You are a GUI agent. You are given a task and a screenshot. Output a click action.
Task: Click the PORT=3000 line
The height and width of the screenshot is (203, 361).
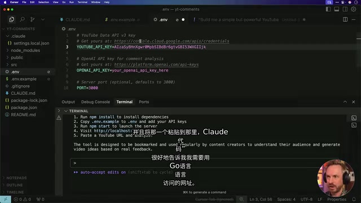pyautogui.click(x=87, y=88)
